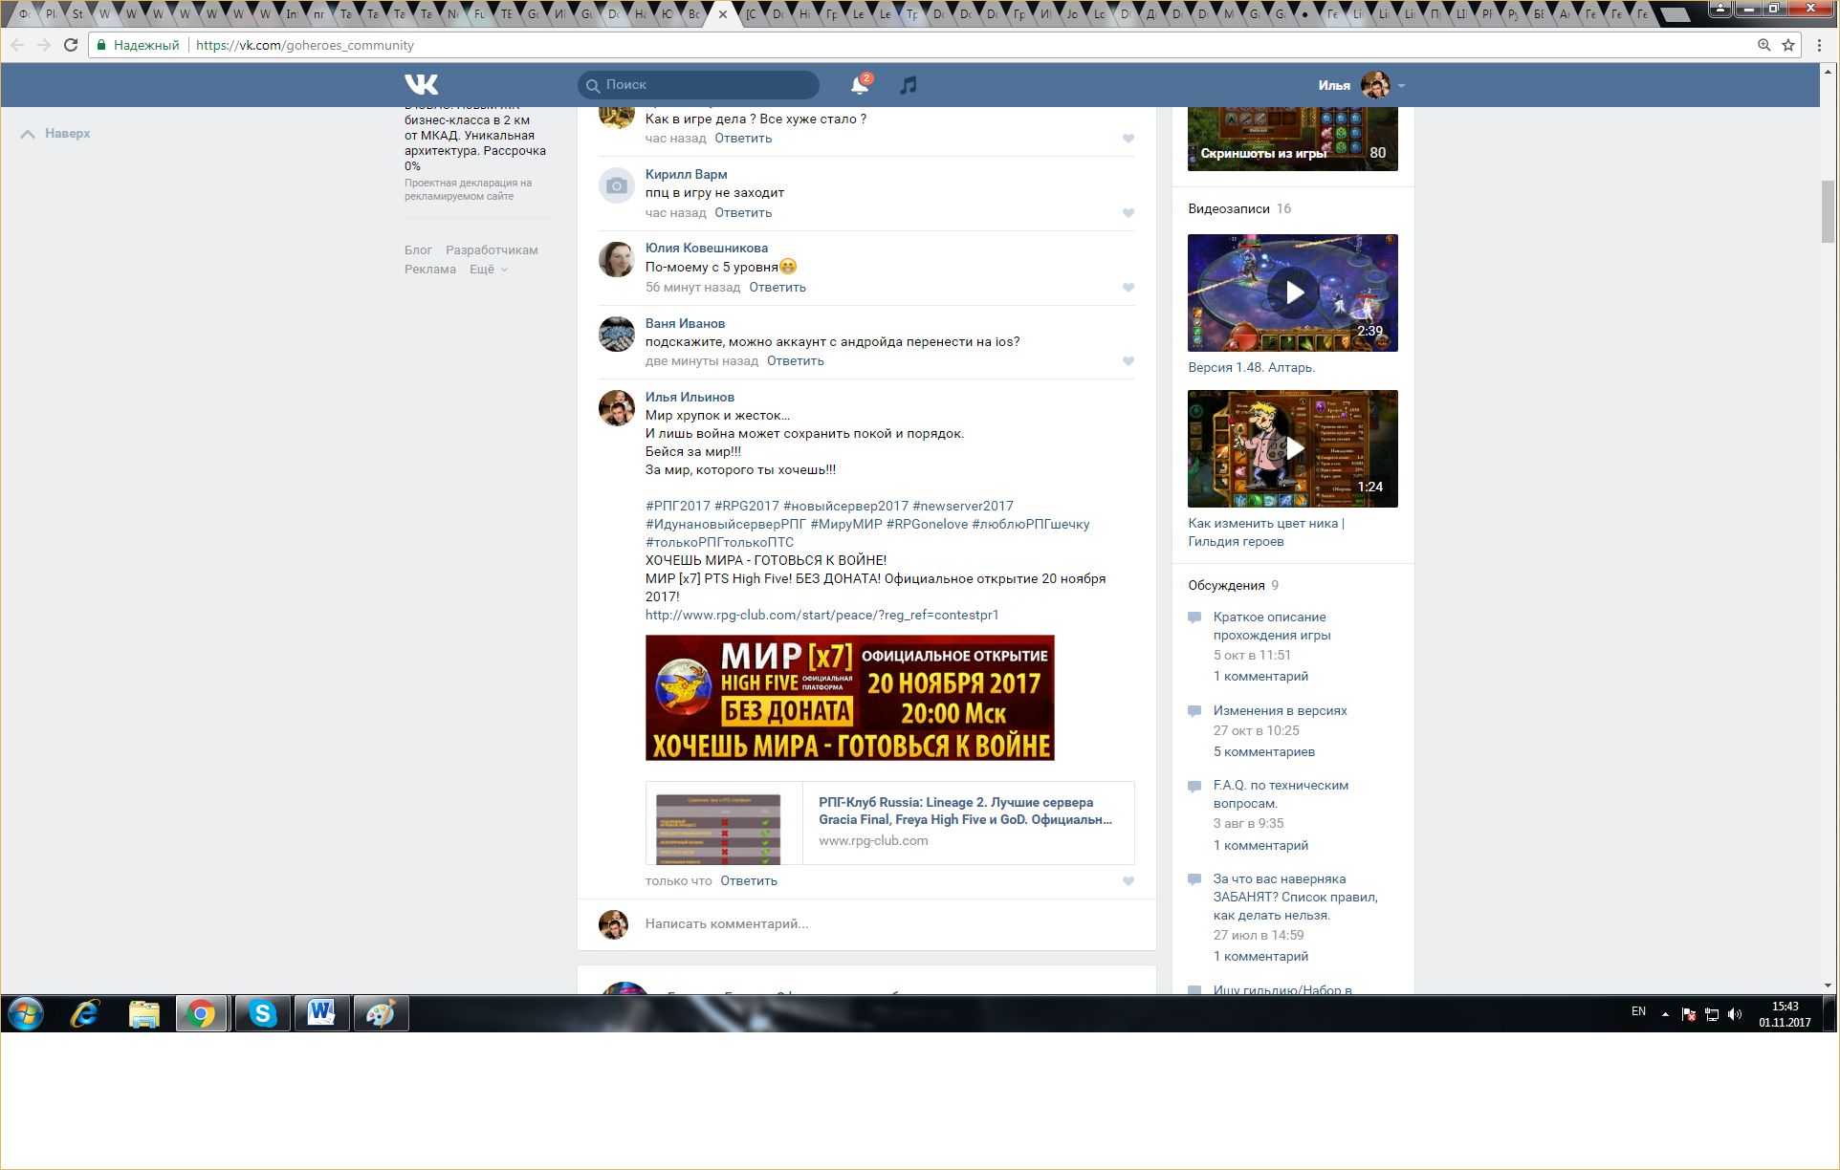Screen dimensions: 1840x1170
Task: Click the browser reload page icon
Action: point(71,45)
